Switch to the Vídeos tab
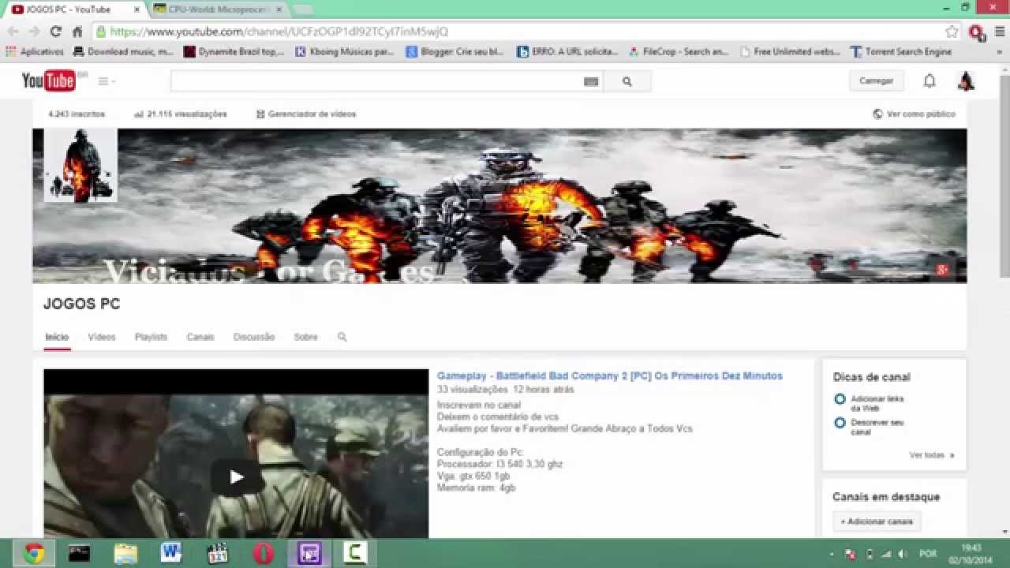Viewport: 1010px width, 568px height. [x=102, y=337]
